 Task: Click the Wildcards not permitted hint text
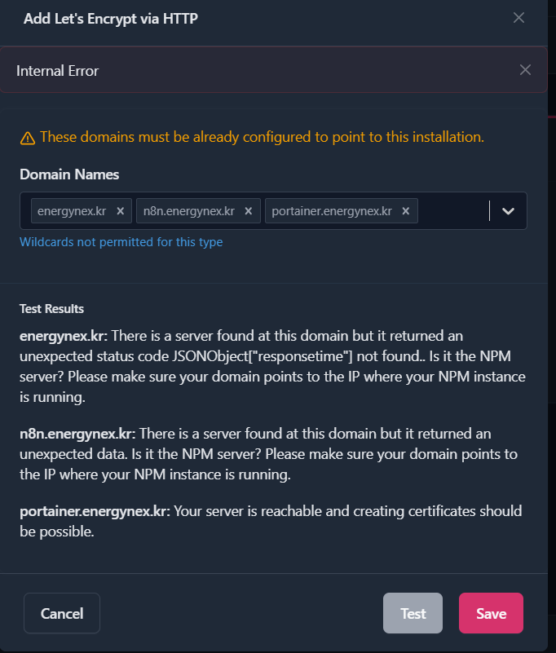121,242
